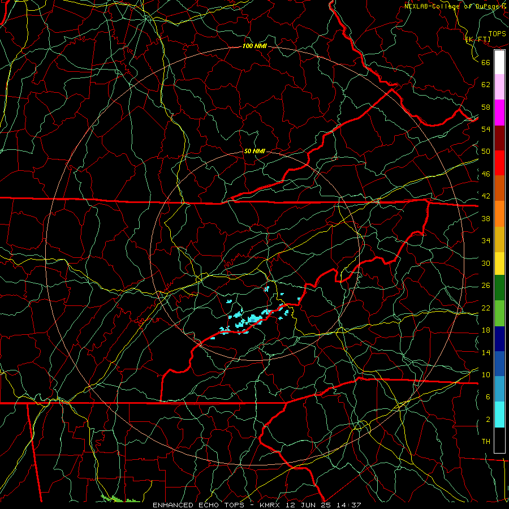Select the "42" scale label
The height and width of the screenshot is (509, 509).
click(486, 196)
